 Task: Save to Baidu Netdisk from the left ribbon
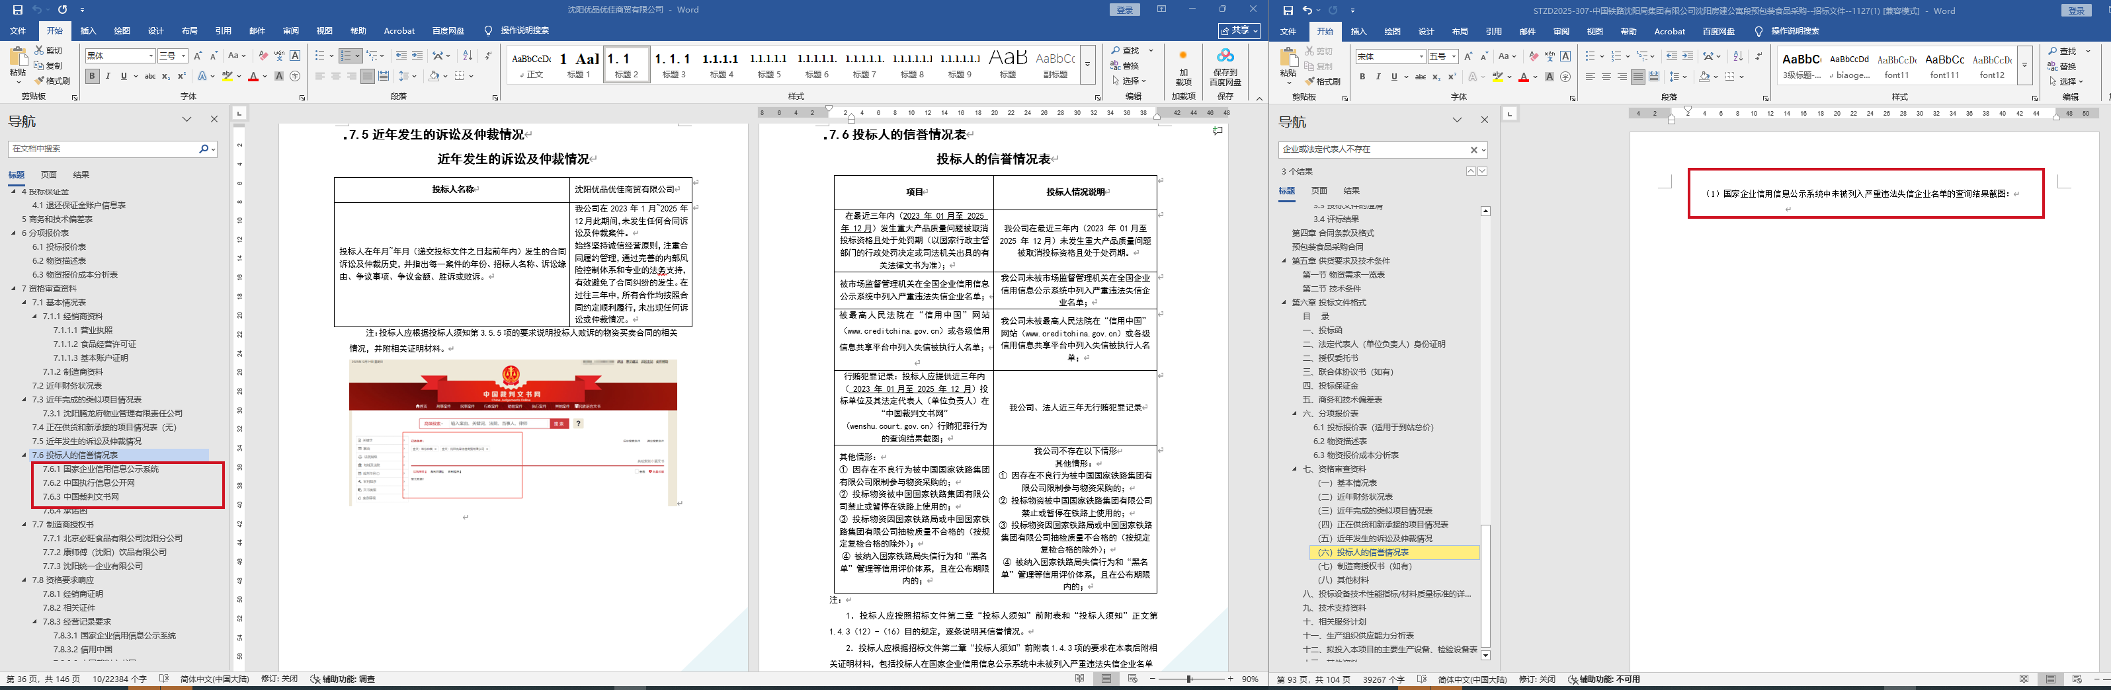(x=1225, y=68)
